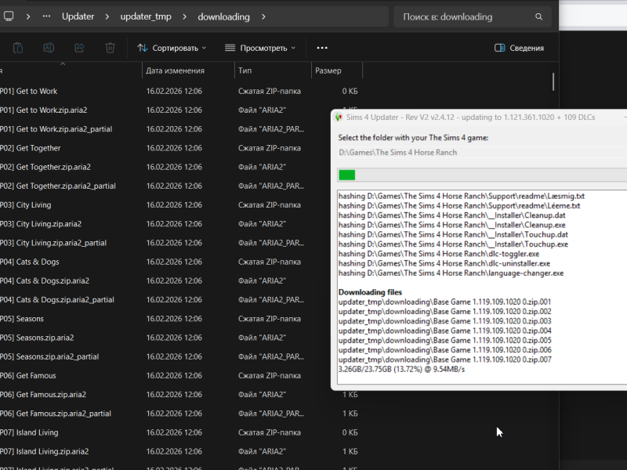Sort by the Дата изменения column header

pyautogui.click(x=175, y=70)
